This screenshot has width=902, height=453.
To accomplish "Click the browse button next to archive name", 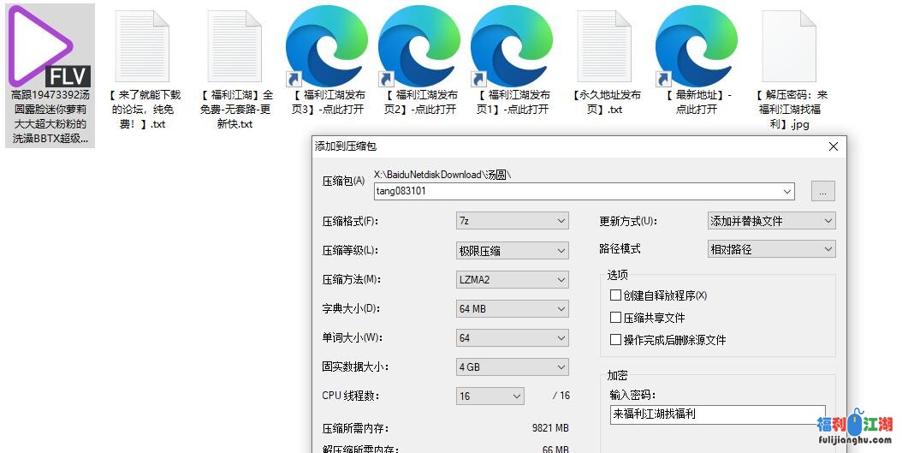I will [x=822, y=192].
